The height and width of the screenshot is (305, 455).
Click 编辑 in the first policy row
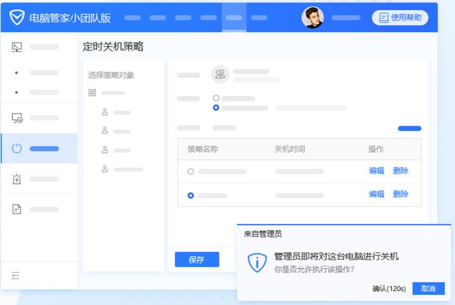point(376,171)
